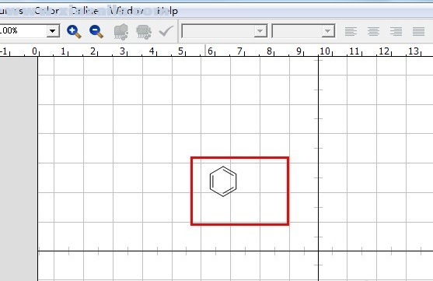Click the gray checkmark toolbar icon
Image resolution: width=433 pixels, height=281 pixels.
tap(166, 31)
